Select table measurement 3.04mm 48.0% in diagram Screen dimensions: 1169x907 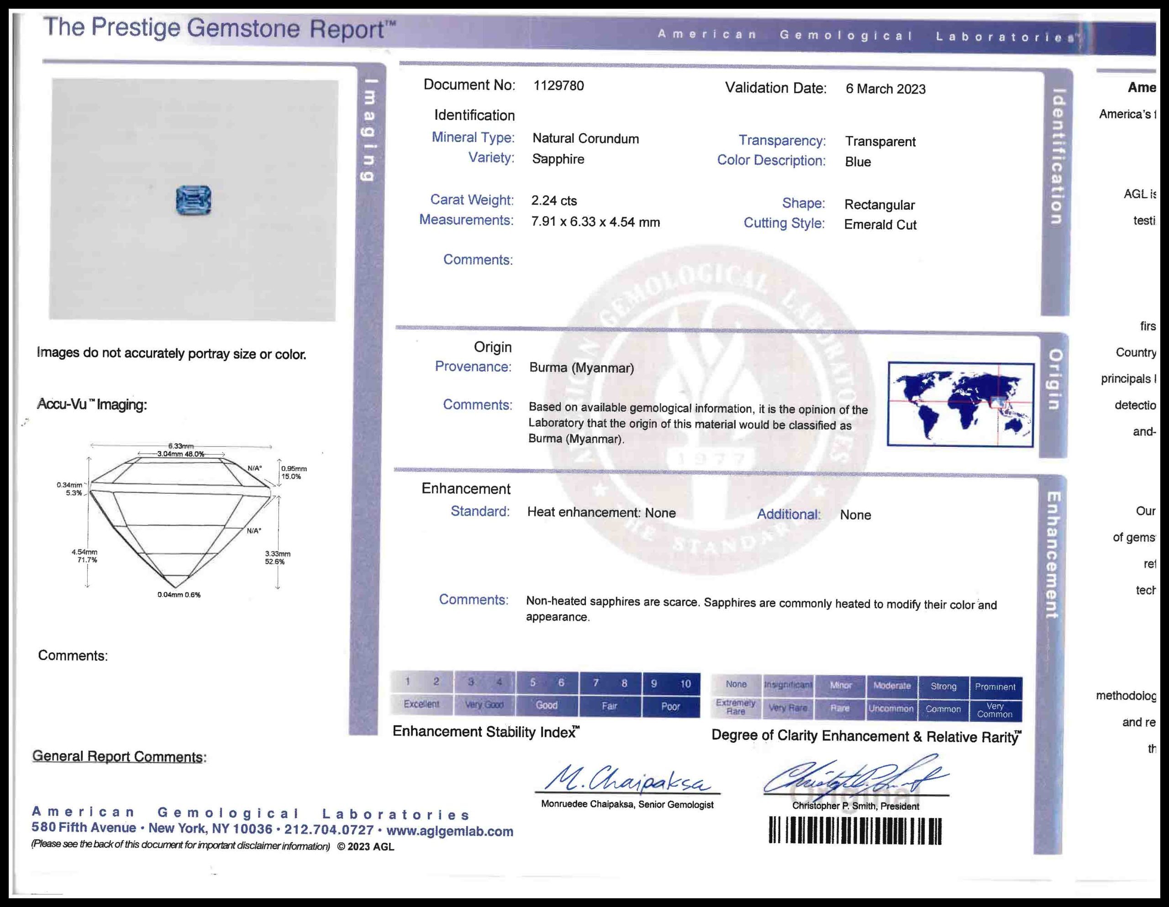pos(180,454)
